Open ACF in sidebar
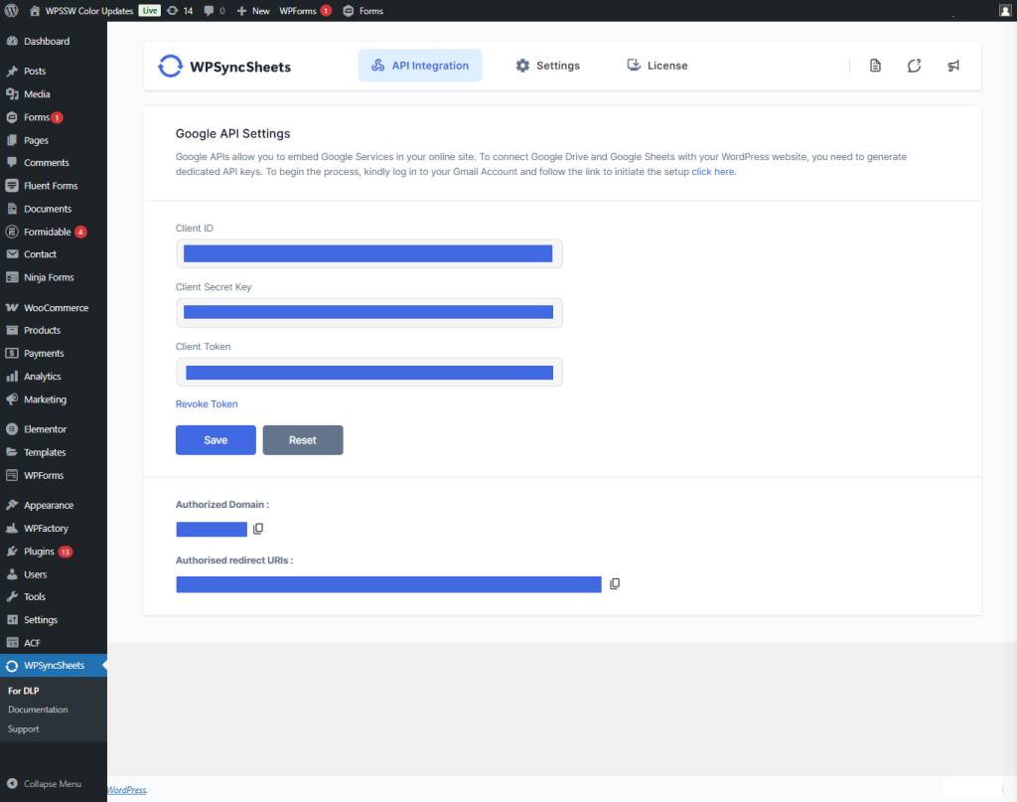 click(x=54, y=643)
